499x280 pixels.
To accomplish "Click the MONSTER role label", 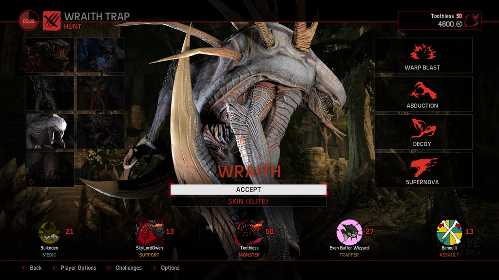I will click(249, 255).
